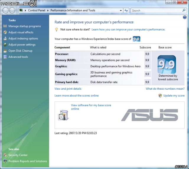
Task: Open Manage startup programs task
Action: tap(25, 26)
